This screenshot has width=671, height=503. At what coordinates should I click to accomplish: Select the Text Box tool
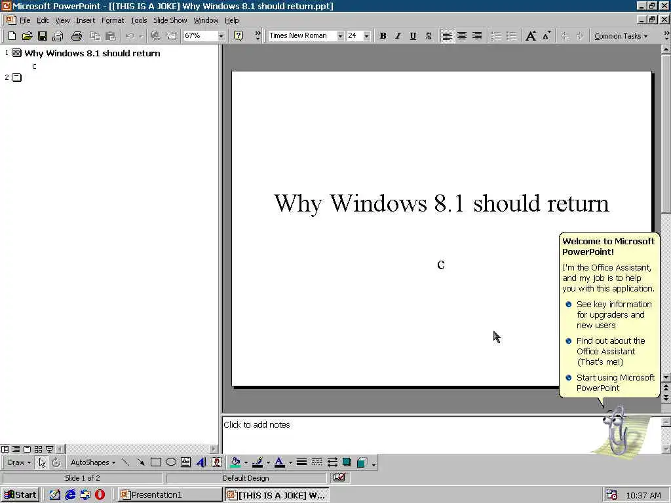pos(185,462)
